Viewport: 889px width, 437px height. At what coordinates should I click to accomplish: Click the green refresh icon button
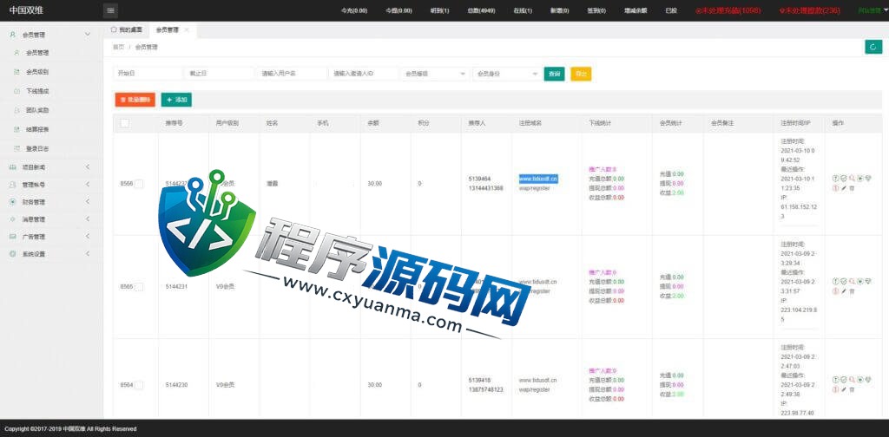(873, 47)
